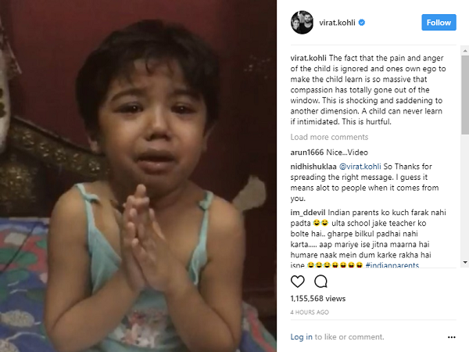Open virat.kohli username in header

click(337, 23)
